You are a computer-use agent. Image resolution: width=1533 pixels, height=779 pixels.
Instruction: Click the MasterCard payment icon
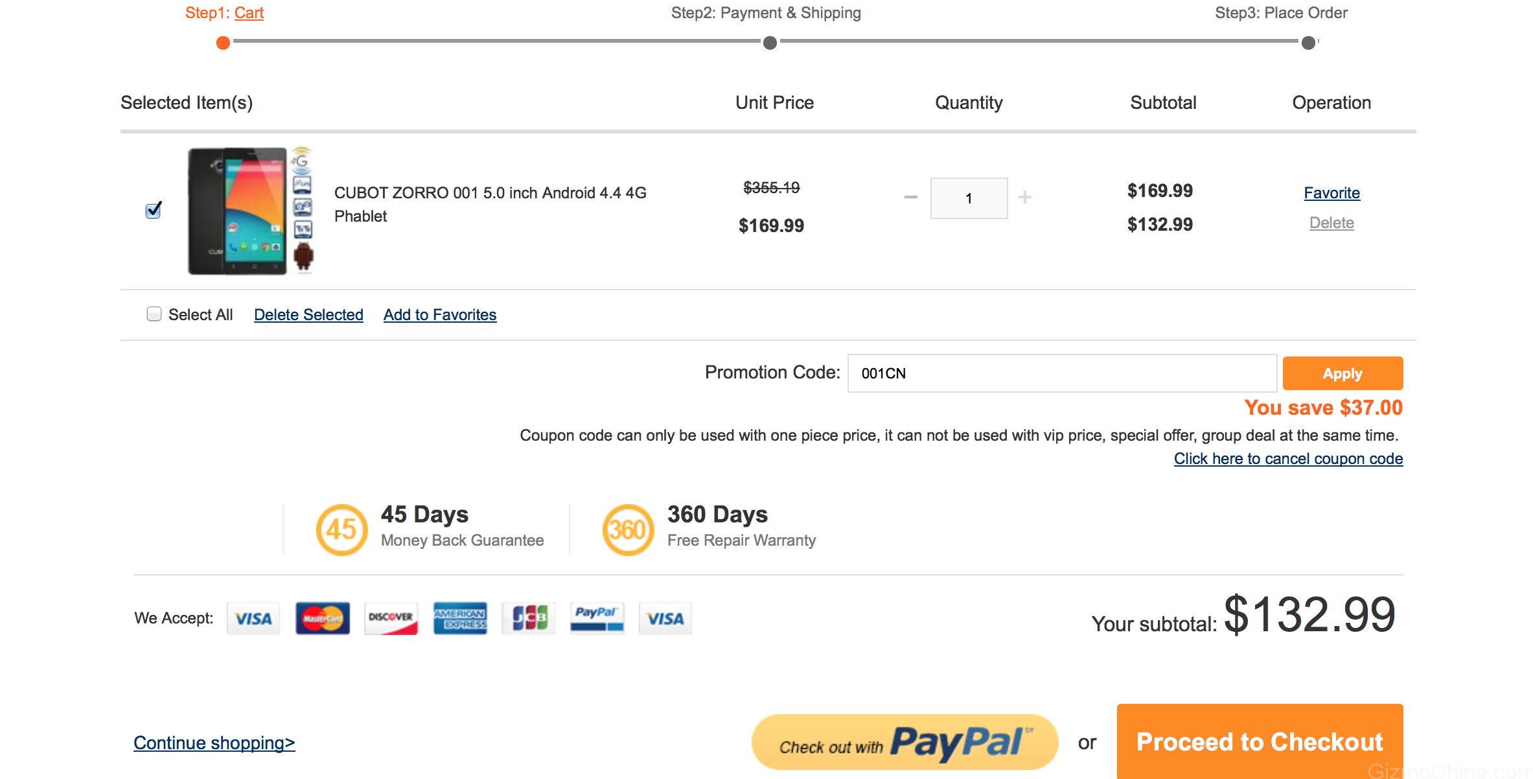click(x=323, y=618)
